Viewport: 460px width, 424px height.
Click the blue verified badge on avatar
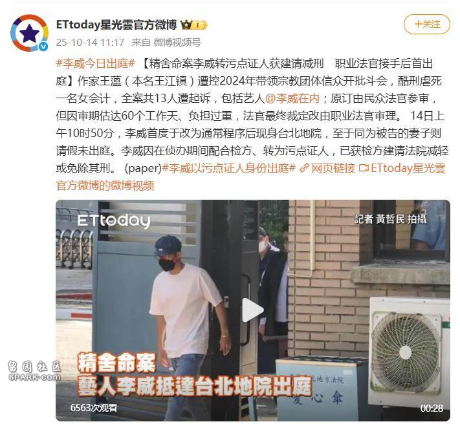43,47
